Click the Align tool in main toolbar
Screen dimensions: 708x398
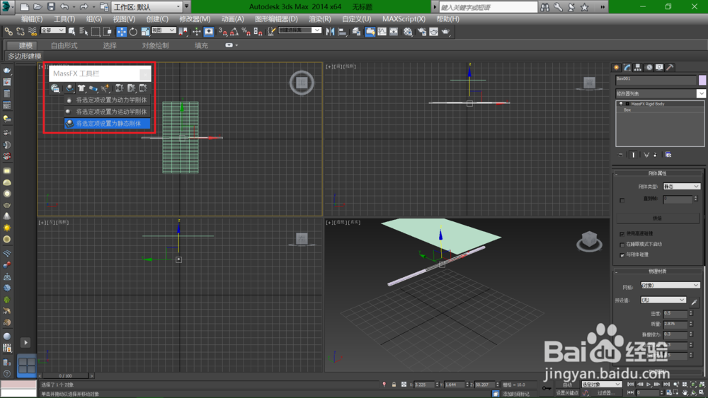tap(342, 32)
